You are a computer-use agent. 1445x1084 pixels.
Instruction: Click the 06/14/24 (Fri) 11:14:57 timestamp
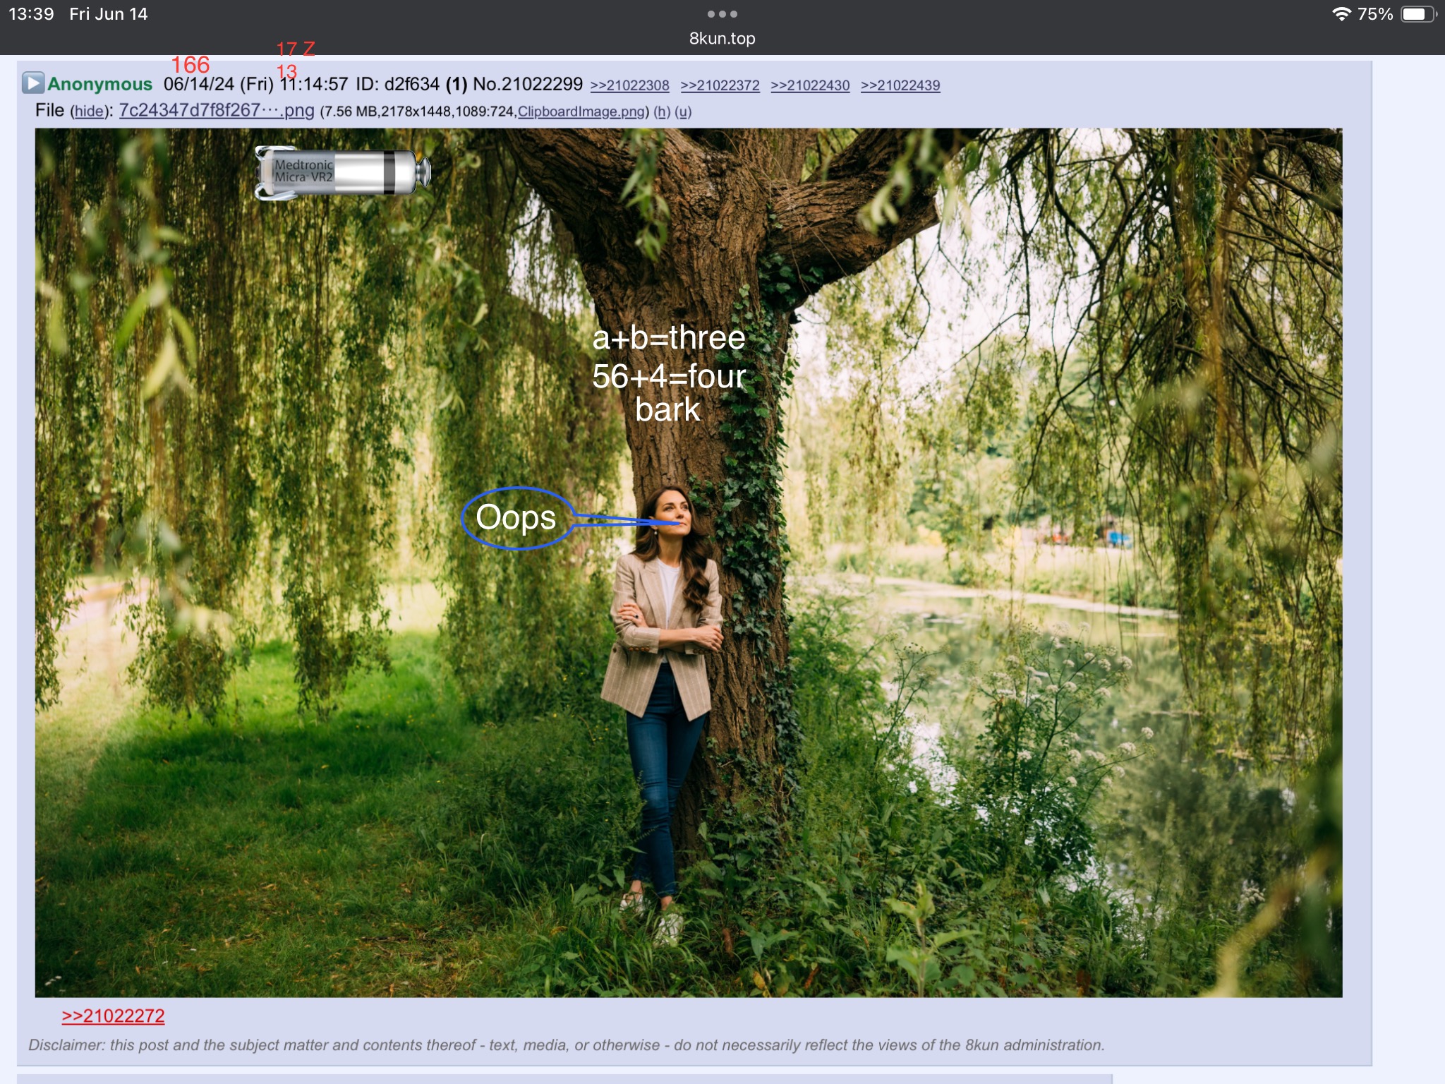[x=255, y=84]
